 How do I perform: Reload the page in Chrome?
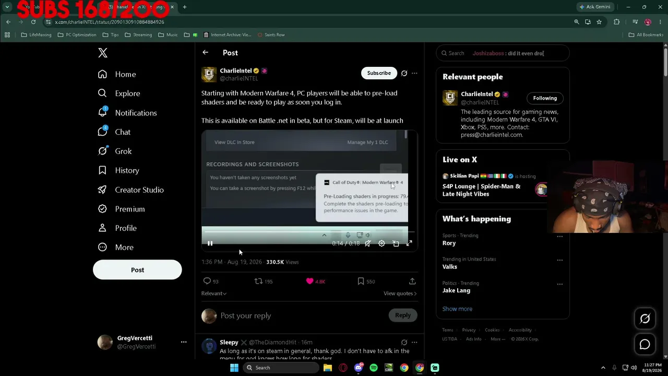(33, 22)
